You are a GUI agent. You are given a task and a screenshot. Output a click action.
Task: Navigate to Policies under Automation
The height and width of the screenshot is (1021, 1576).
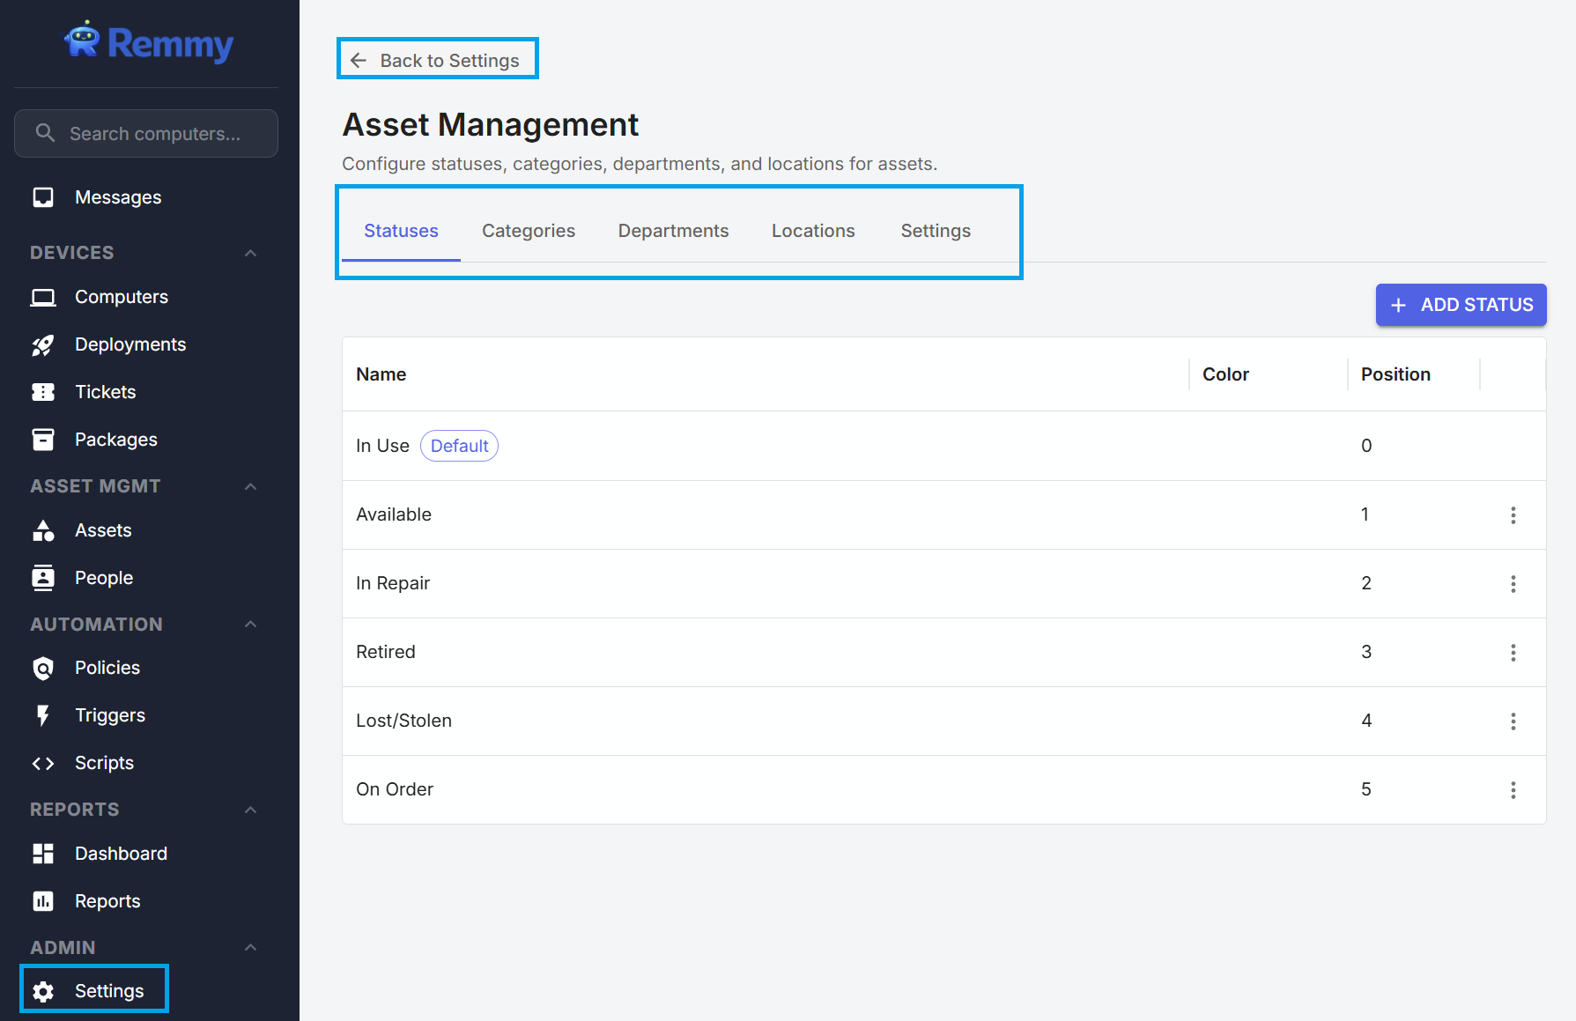(107, 667)
